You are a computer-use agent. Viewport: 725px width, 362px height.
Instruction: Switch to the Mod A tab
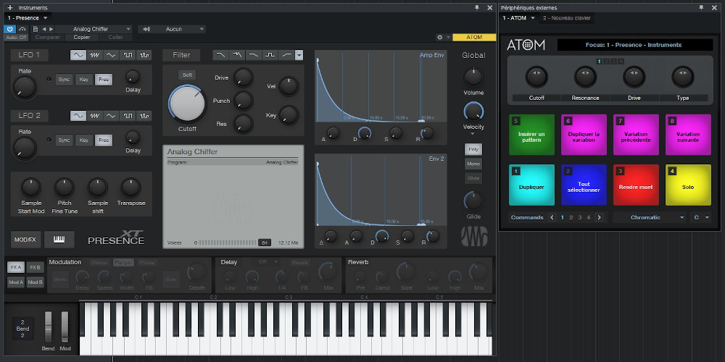16,282
